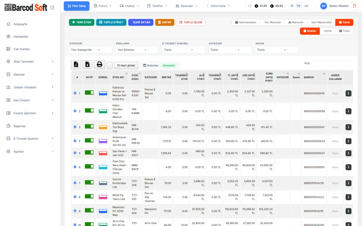Screen dimensions: 362x226
Task: Click the logout icon beside Demo Yönetici
Action: click(x=354, y=6)
